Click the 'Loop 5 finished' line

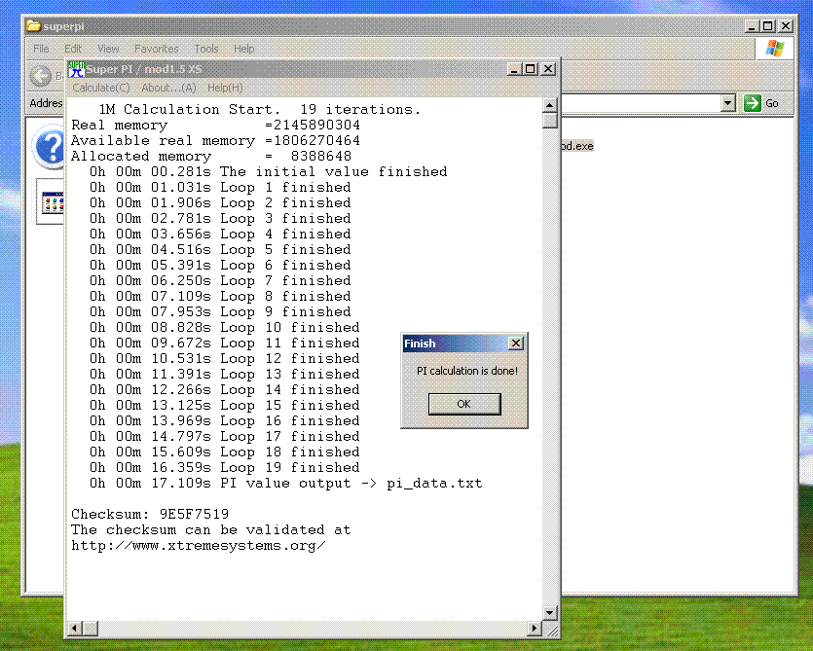(220, 249)
